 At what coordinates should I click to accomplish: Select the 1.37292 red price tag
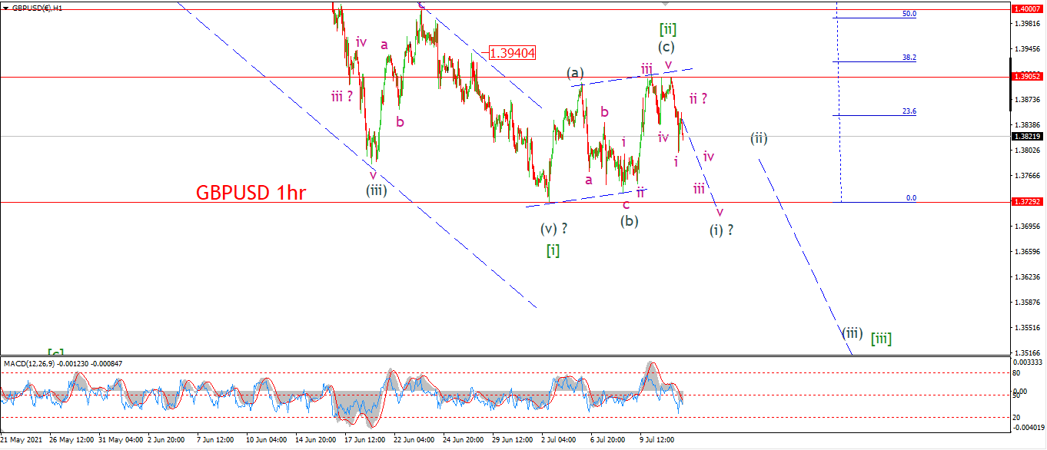(x=1027, y=201)
